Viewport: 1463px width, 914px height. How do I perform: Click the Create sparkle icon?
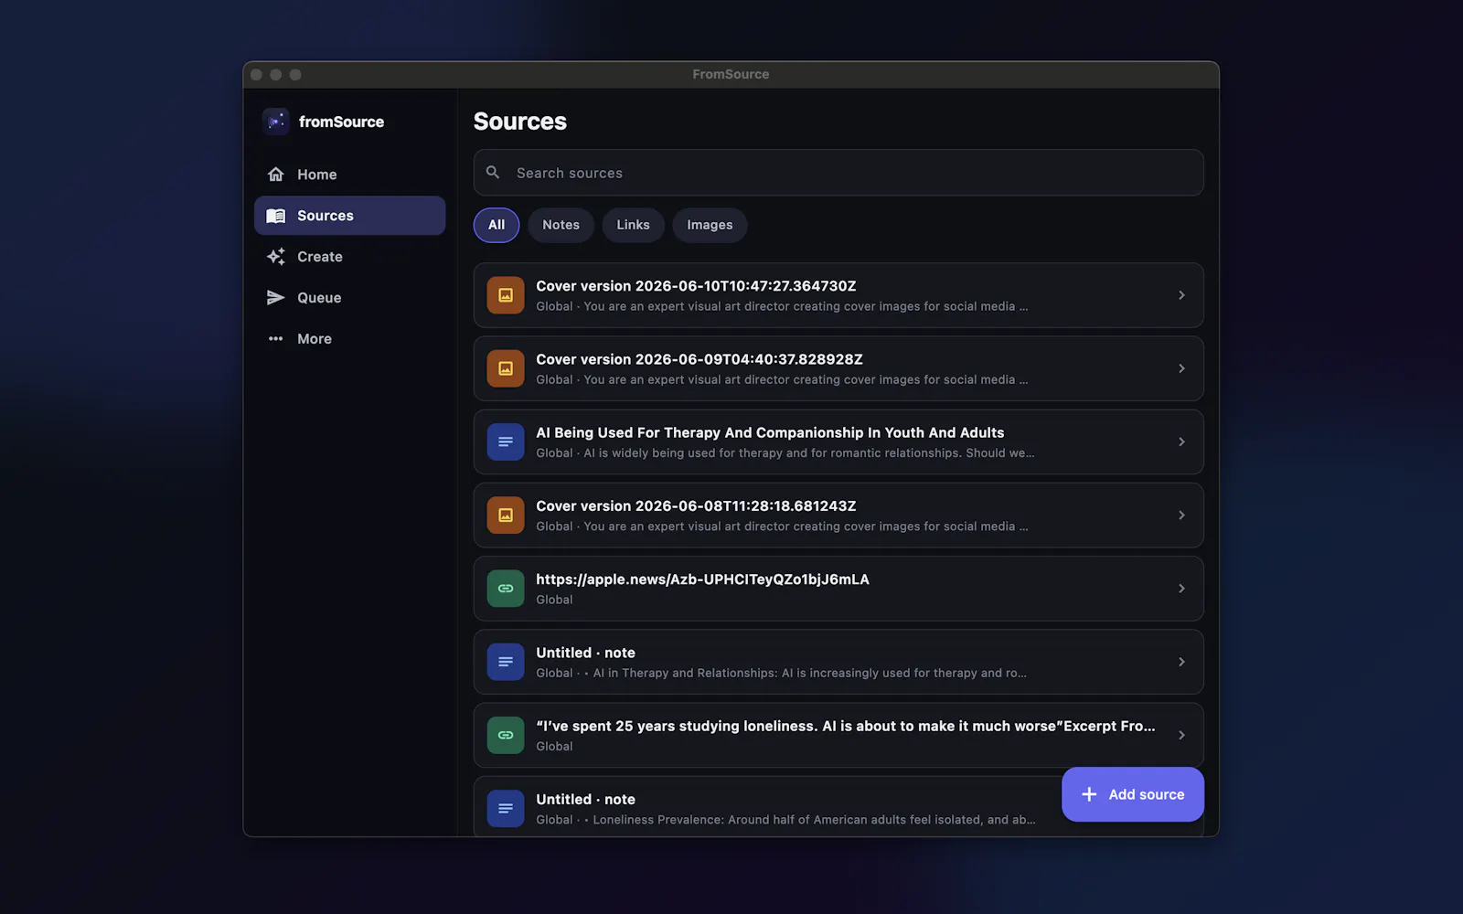pyautogui.click(x=275, y=257)
